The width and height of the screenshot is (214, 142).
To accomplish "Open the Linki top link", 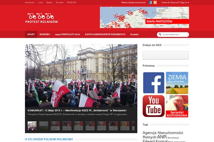I will click(40, 2).
